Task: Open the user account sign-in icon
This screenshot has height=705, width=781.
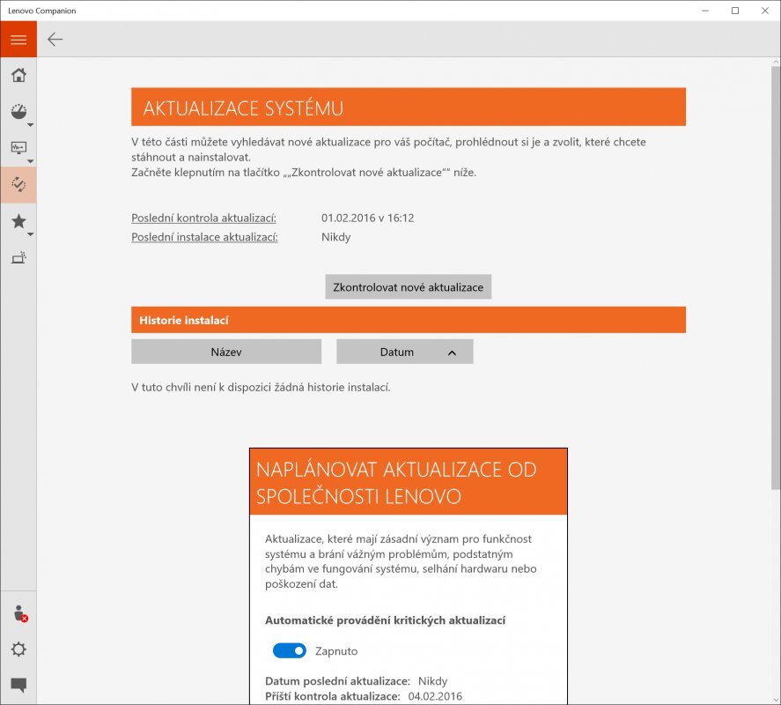Action: click(x=18, y=612)
